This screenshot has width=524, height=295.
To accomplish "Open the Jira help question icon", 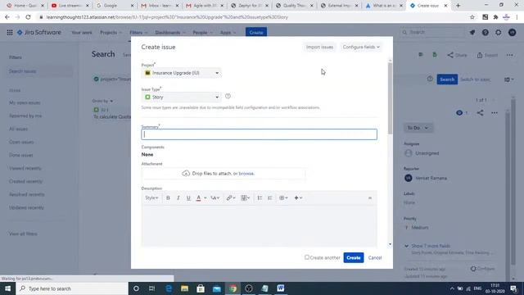I will click(486, 33).
